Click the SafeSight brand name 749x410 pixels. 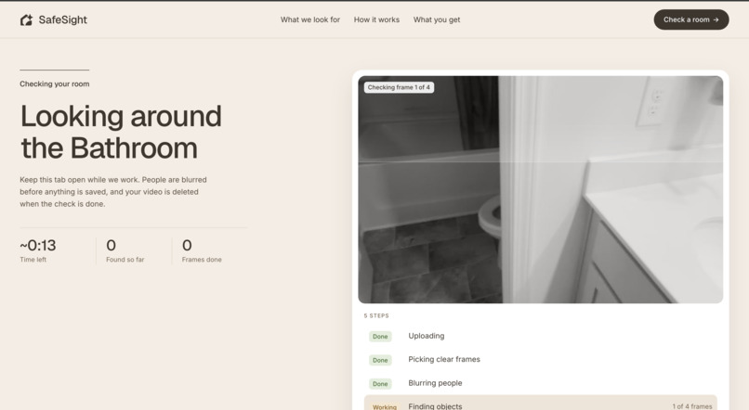(x=62, y=20)
